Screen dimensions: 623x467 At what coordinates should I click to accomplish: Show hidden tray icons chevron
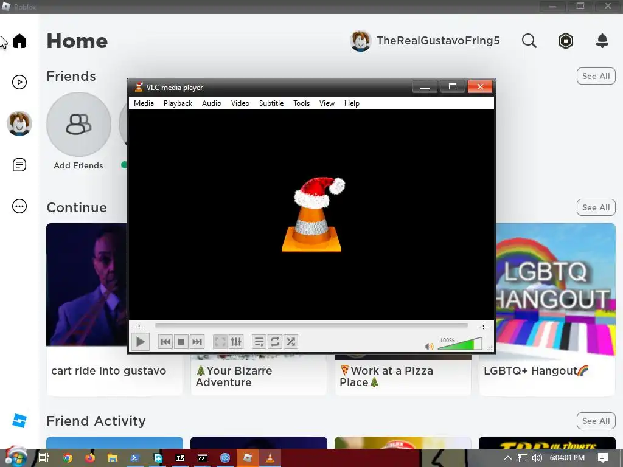tap(507, 458)
